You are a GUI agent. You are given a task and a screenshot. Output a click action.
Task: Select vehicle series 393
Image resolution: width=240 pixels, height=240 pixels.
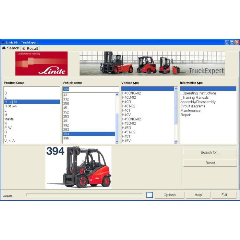(x=89, y=130)
